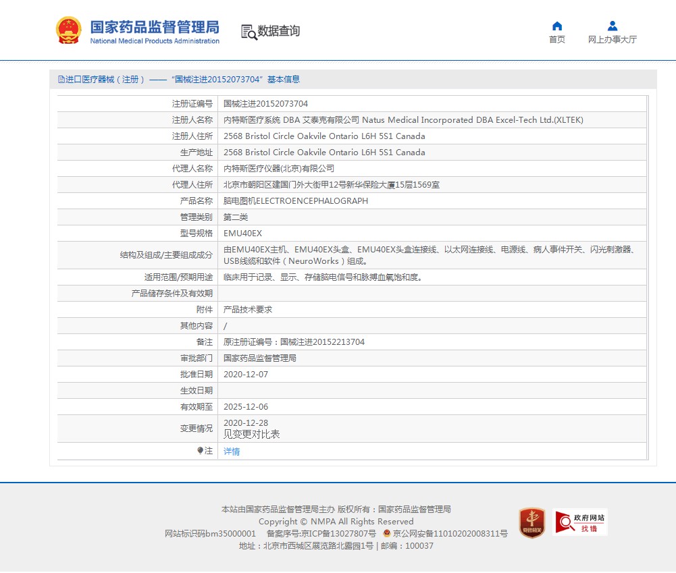
Task: Click the national emblem logo icon
Action: tap(69, 30)
